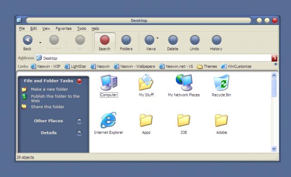This screenshot has height=177, width=291.
Task: Click the Undo toolbar button
Action: [x=195, y=43]
